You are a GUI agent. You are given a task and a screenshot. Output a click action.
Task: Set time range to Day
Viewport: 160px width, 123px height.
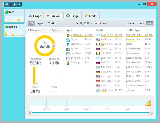click(149, 24)
